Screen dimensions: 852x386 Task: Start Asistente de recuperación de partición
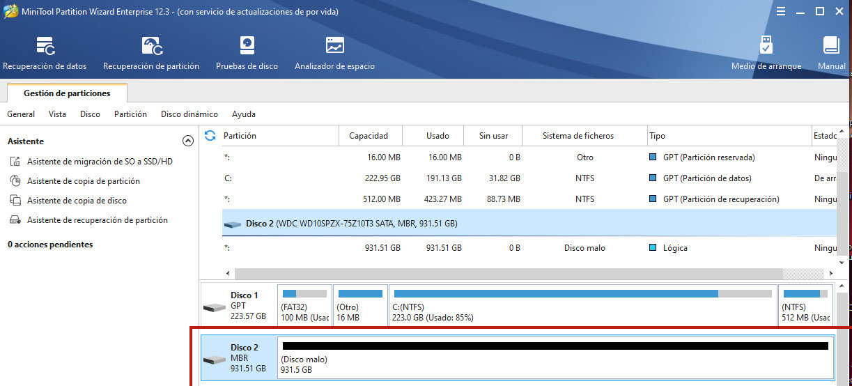pos(98,220)
